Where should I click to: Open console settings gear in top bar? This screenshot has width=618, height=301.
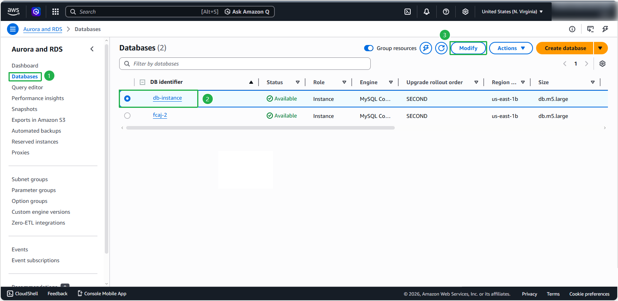pos(465,12)
